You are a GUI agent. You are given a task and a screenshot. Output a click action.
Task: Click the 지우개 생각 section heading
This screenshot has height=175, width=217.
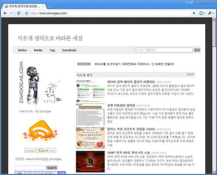click(85, 75)
